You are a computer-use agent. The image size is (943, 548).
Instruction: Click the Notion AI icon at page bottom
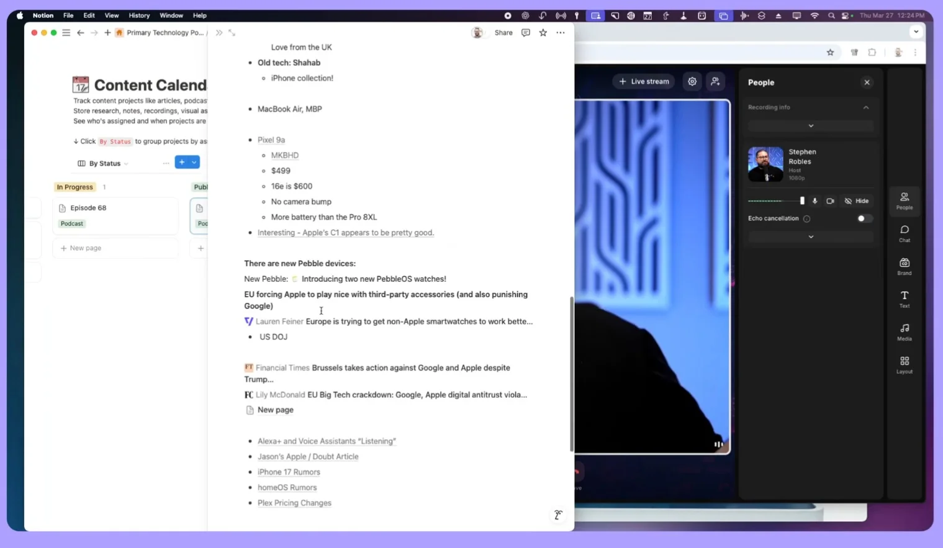[558, 514]
